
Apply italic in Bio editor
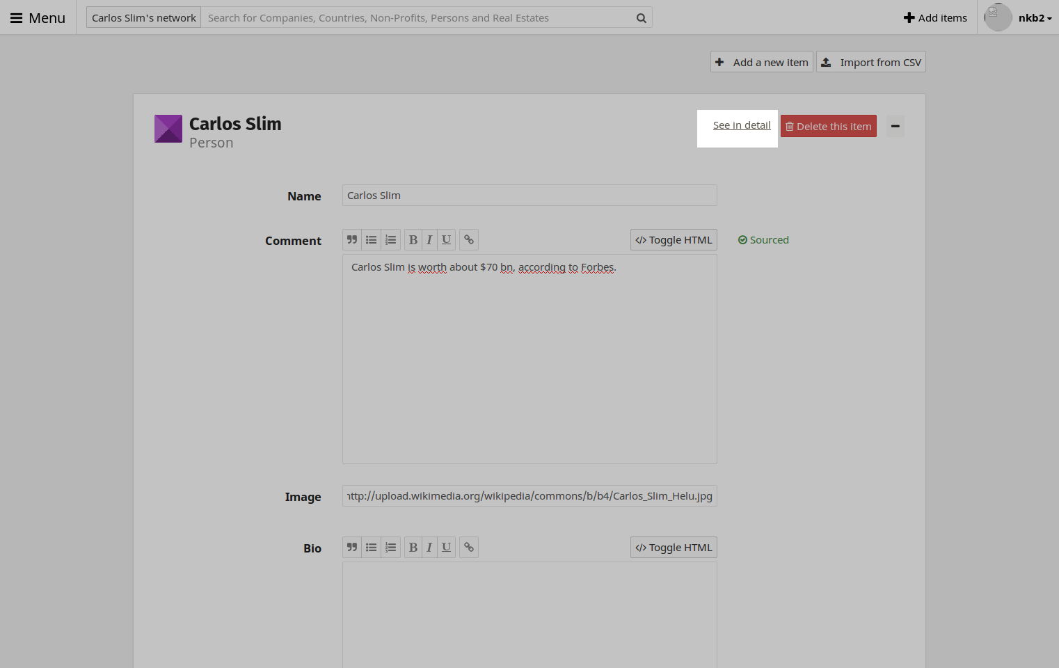point(429,548)
